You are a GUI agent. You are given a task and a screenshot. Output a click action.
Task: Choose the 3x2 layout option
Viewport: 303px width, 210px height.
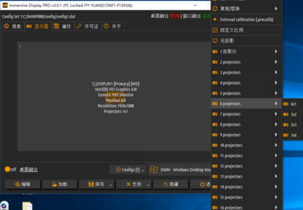click(293, 115)
